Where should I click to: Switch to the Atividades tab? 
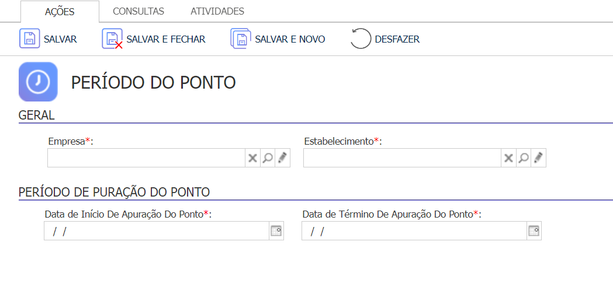[217, 11]
